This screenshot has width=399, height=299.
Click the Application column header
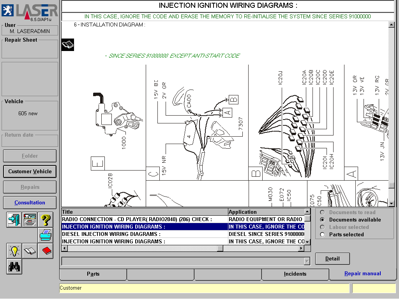(266, 212)
